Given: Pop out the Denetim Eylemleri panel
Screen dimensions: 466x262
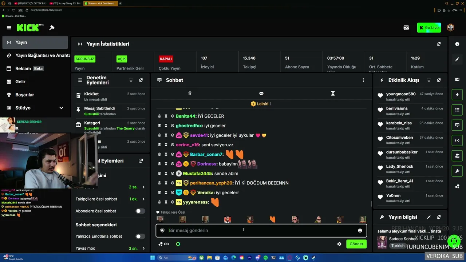Looking at the screenshot, I should click(x=141, y=80).
